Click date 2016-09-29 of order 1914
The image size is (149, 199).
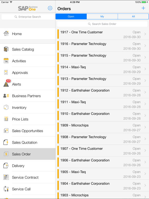[x=132, y=72]
